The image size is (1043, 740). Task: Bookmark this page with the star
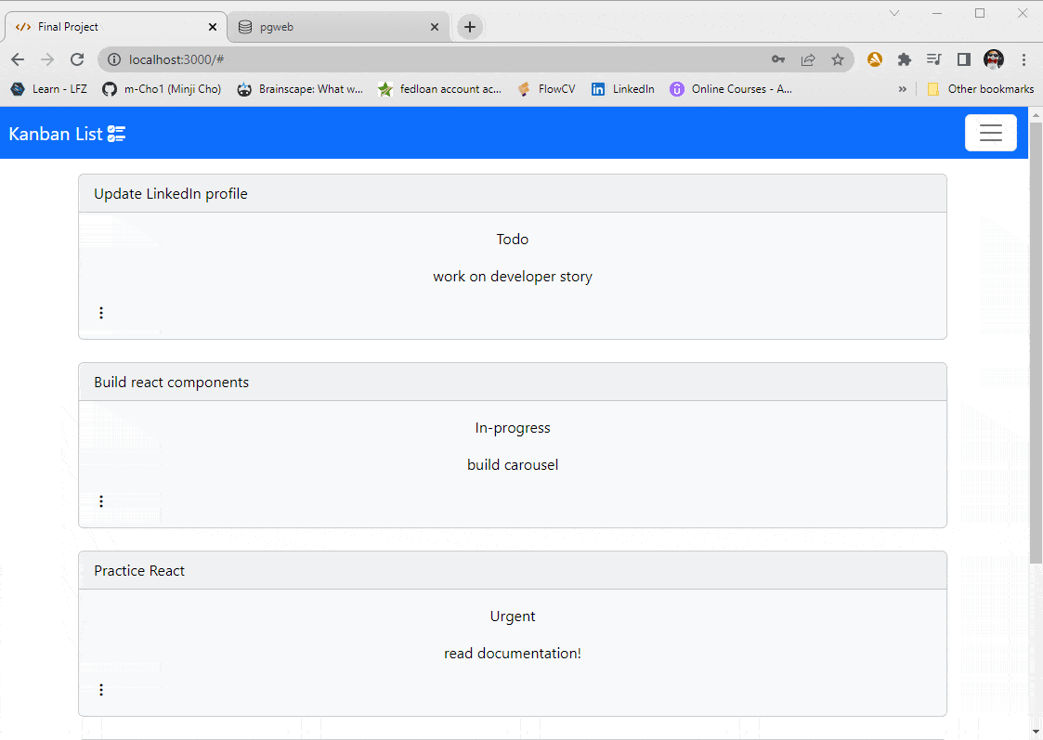[838, 59]
